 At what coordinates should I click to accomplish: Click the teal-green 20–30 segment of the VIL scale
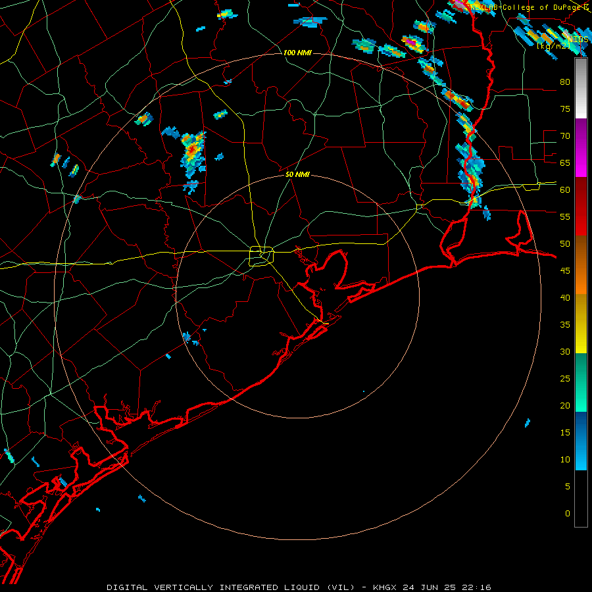coord(581,382)
